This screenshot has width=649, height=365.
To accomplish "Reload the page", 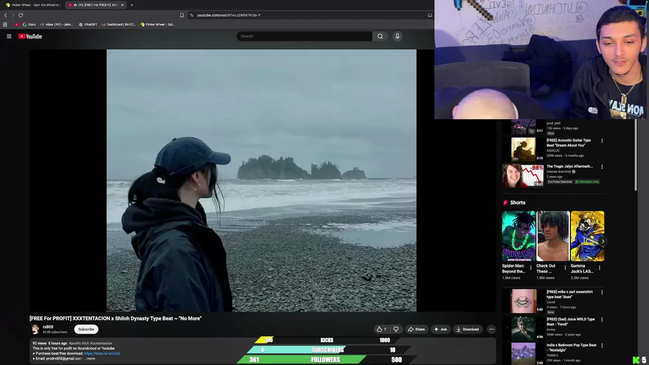I will [x=21, y=15].
